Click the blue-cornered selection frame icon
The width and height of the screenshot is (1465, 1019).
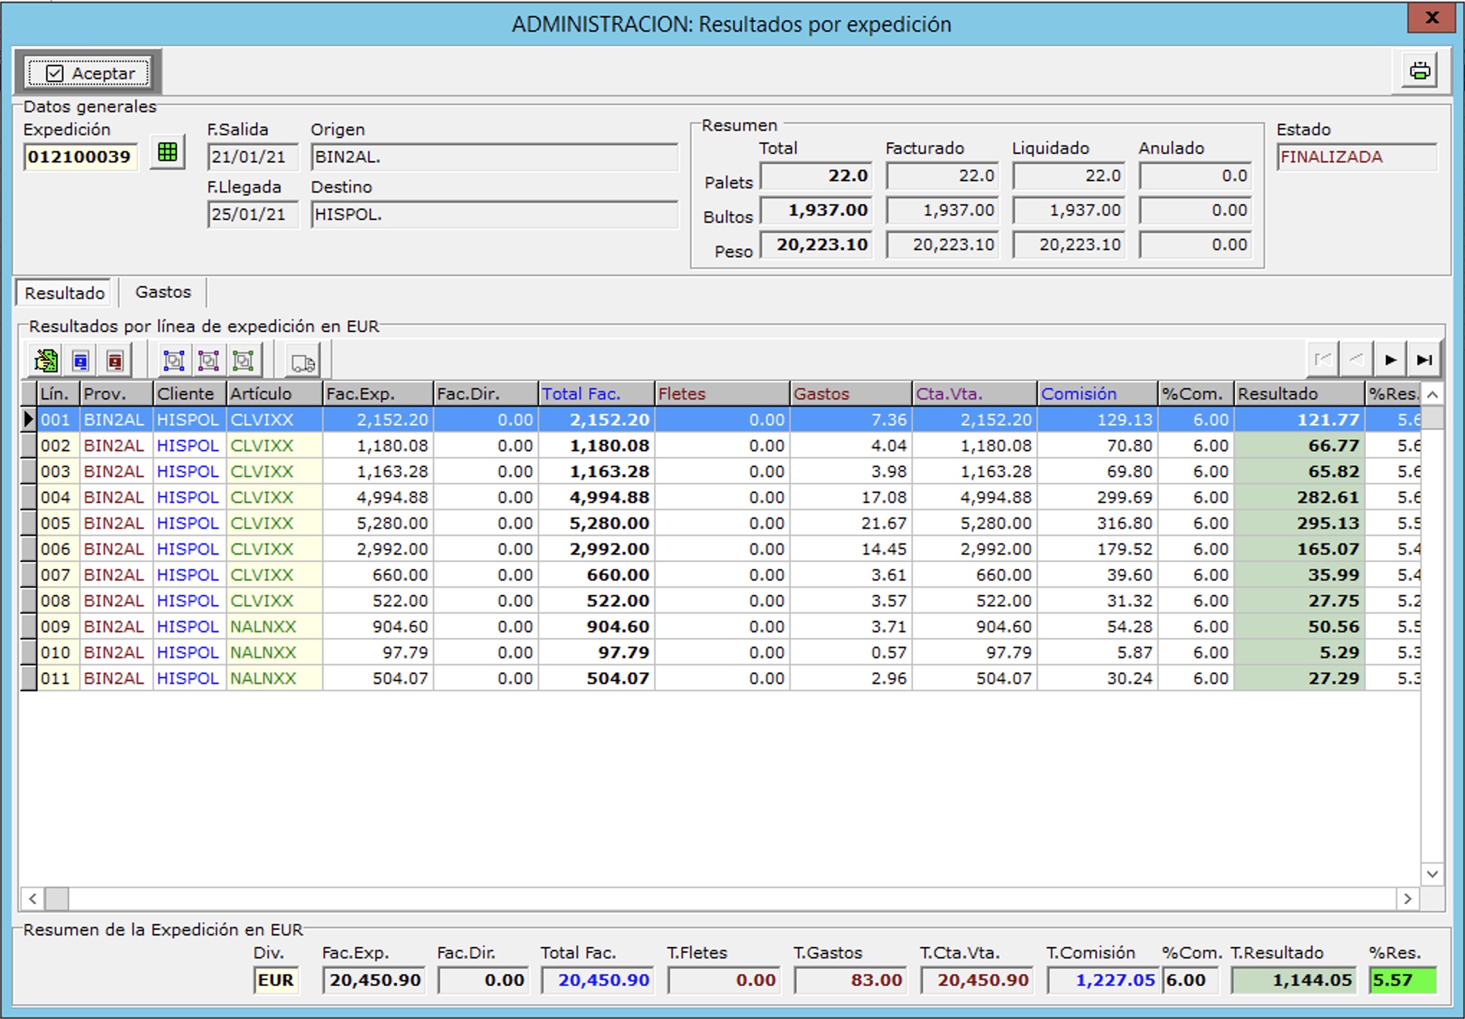point(174,361)
